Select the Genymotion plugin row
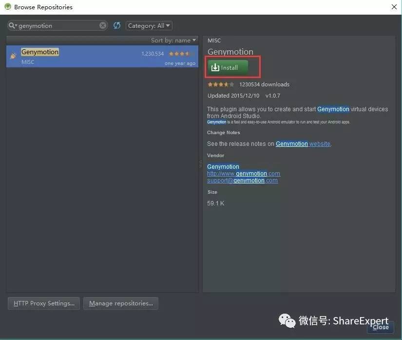Screen dimensions: 402x340 tap(102, 57)
